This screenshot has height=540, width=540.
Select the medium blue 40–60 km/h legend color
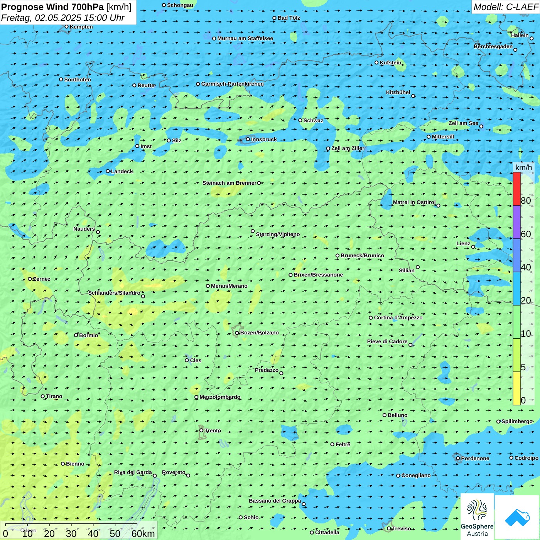[516, 255]
